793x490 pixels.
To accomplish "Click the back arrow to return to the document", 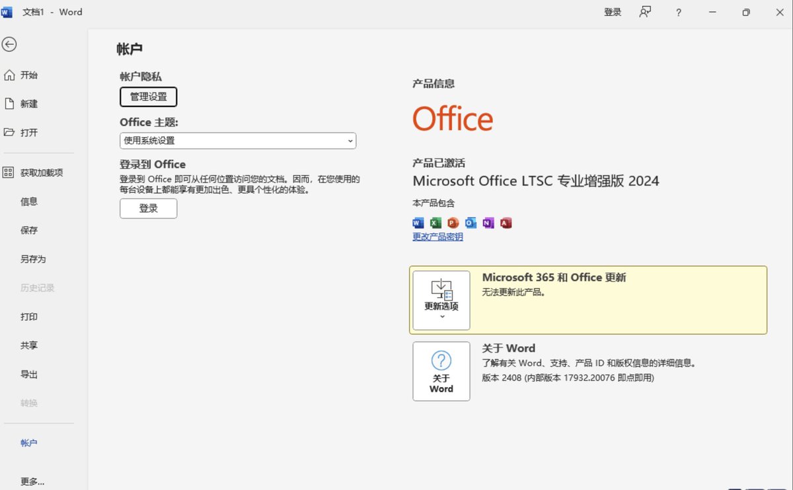I will pos(9,44).
